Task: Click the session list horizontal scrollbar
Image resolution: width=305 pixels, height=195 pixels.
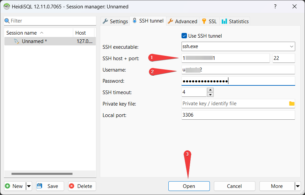Action: [42, 174]
